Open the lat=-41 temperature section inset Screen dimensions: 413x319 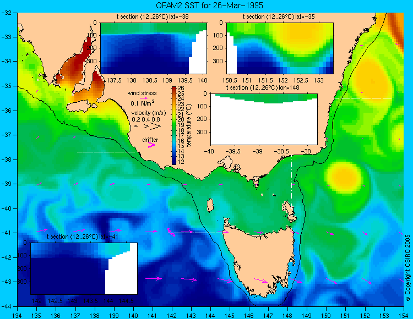[84, 268]
